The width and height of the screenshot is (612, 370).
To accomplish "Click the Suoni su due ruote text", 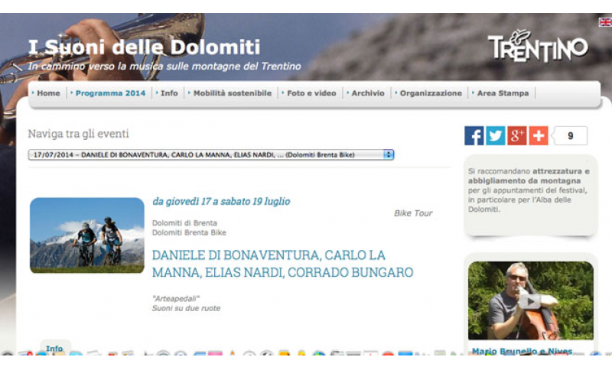I will 186,308.
